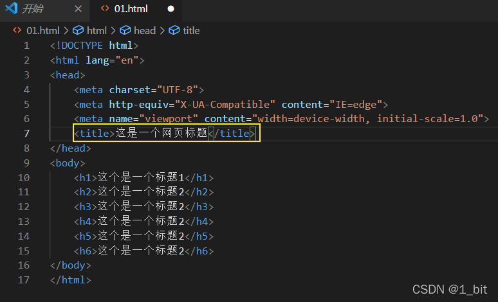This screenshot has height=302, width=498.
Task: Click line number 7 in gutter
Action: [26, 134]
